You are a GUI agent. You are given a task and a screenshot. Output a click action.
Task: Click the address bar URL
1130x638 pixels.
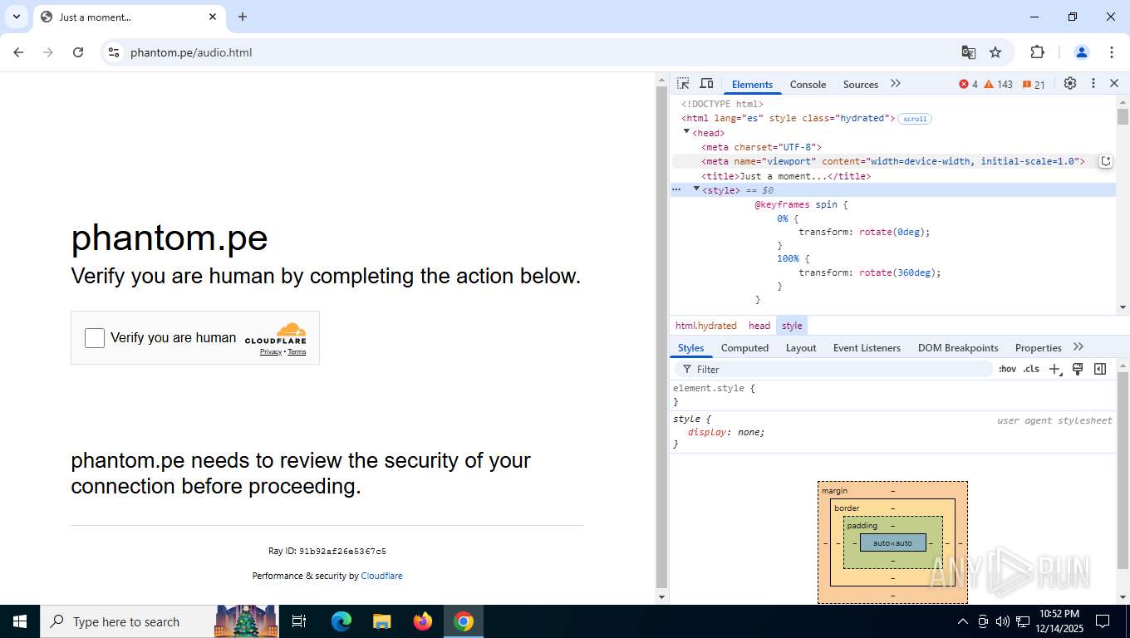191,52
